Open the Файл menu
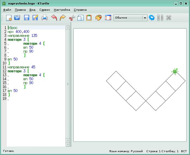This screenshot has width=190, height=155. (7, 10)
